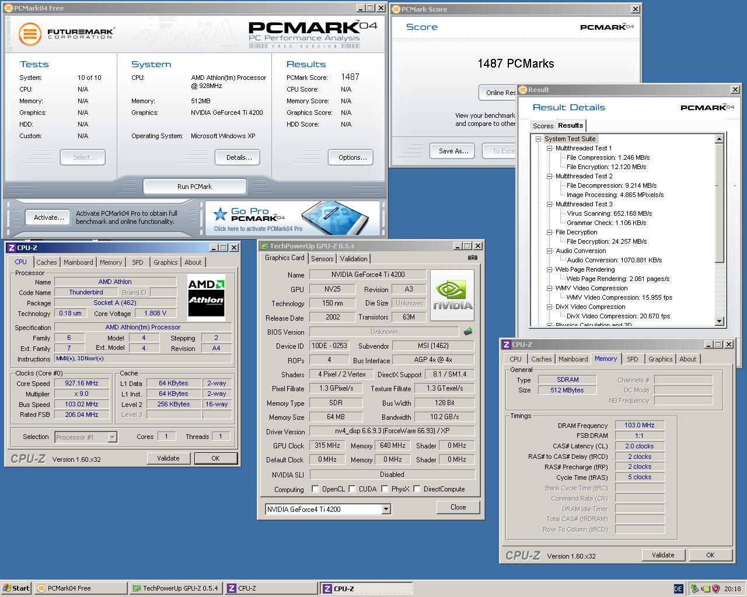This screenshot has height=597, width=747.
Task: Click the CPU-Z icon in the CPU window title
Action: point(11,248)
